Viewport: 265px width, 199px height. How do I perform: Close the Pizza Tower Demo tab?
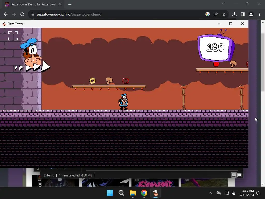coord(60,4)
